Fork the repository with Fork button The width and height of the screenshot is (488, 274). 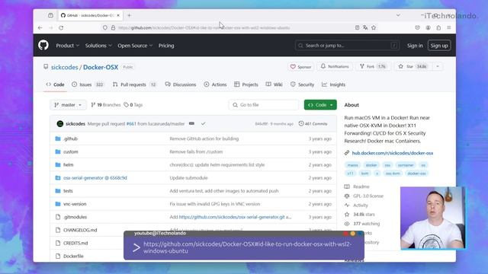click(x=373, y=66)
